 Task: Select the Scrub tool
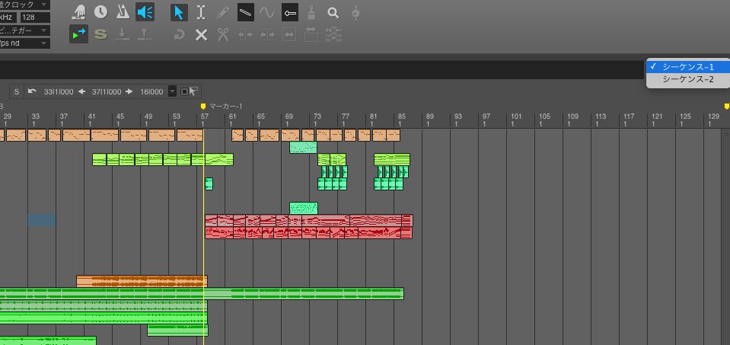coord(355,12)
